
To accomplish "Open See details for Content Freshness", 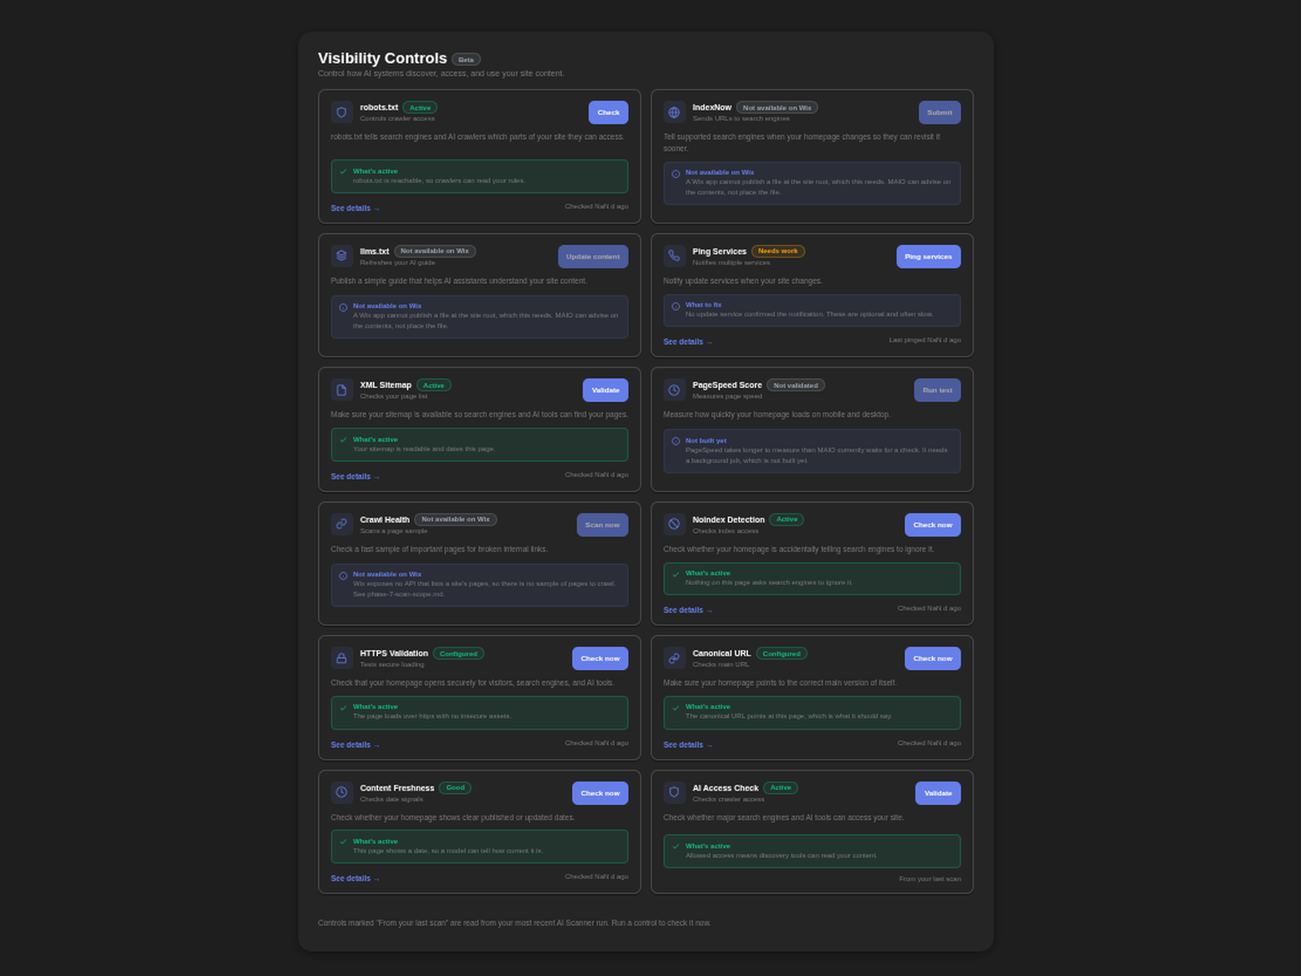I will tap(355, 878).
